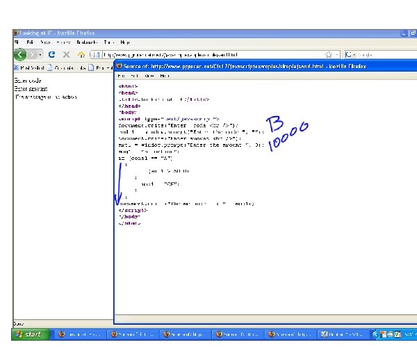Click the title tag line in source

[x=164, y=99]
